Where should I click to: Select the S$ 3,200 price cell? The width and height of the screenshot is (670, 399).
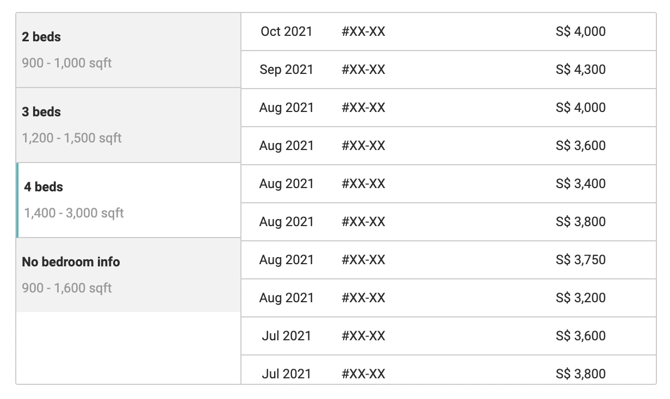click(580, 298)
